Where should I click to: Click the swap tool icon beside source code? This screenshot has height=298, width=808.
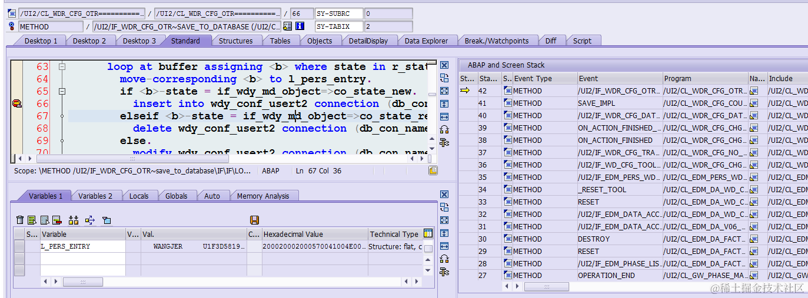[444, 78]
